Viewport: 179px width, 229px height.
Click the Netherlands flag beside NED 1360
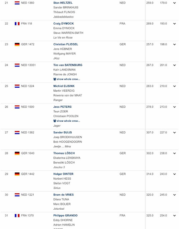[17, 3]
